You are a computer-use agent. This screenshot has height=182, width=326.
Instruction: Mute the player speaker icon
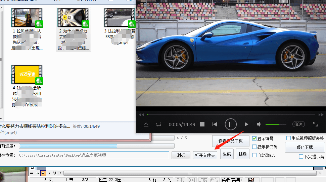coord(259,124)
